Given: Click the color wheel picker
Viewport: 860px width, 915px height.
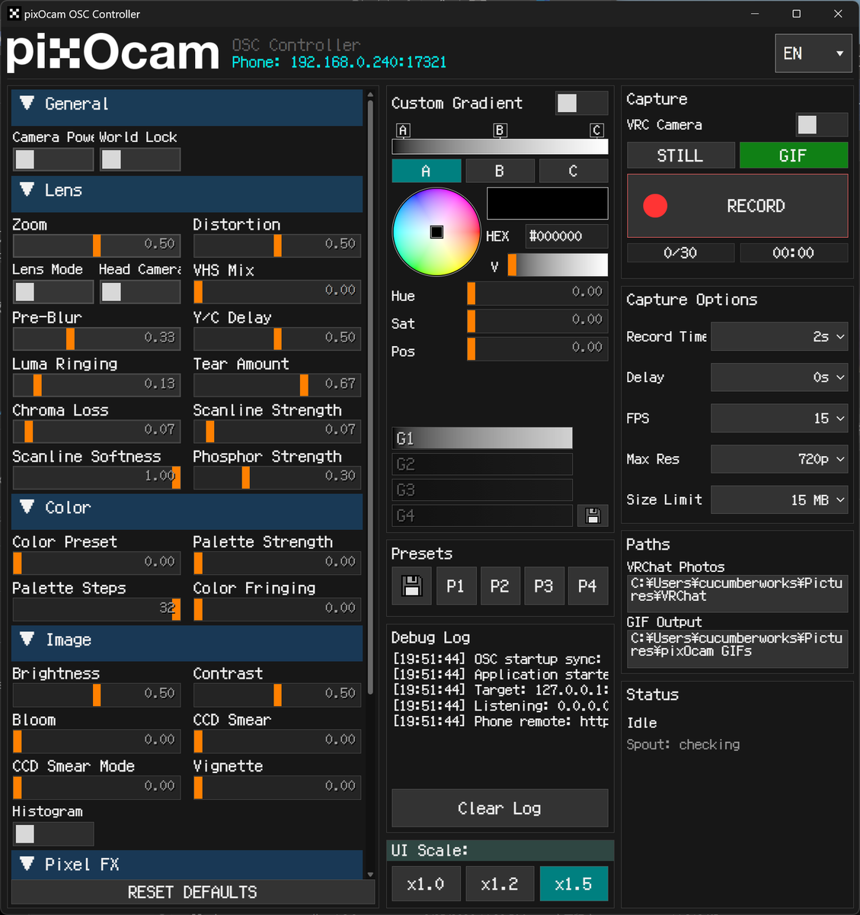Looking at the screenshot, I should click(436, 232).
